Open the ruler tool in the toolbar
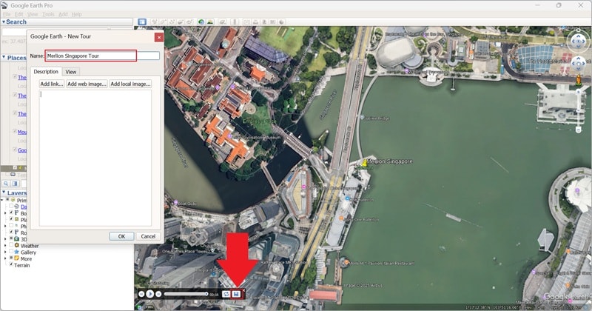Screen dimensions: 592x311 pos(235,22)
